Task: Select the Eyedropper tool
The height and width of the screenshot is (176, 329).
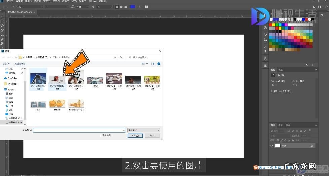Action: click(2, 39)
